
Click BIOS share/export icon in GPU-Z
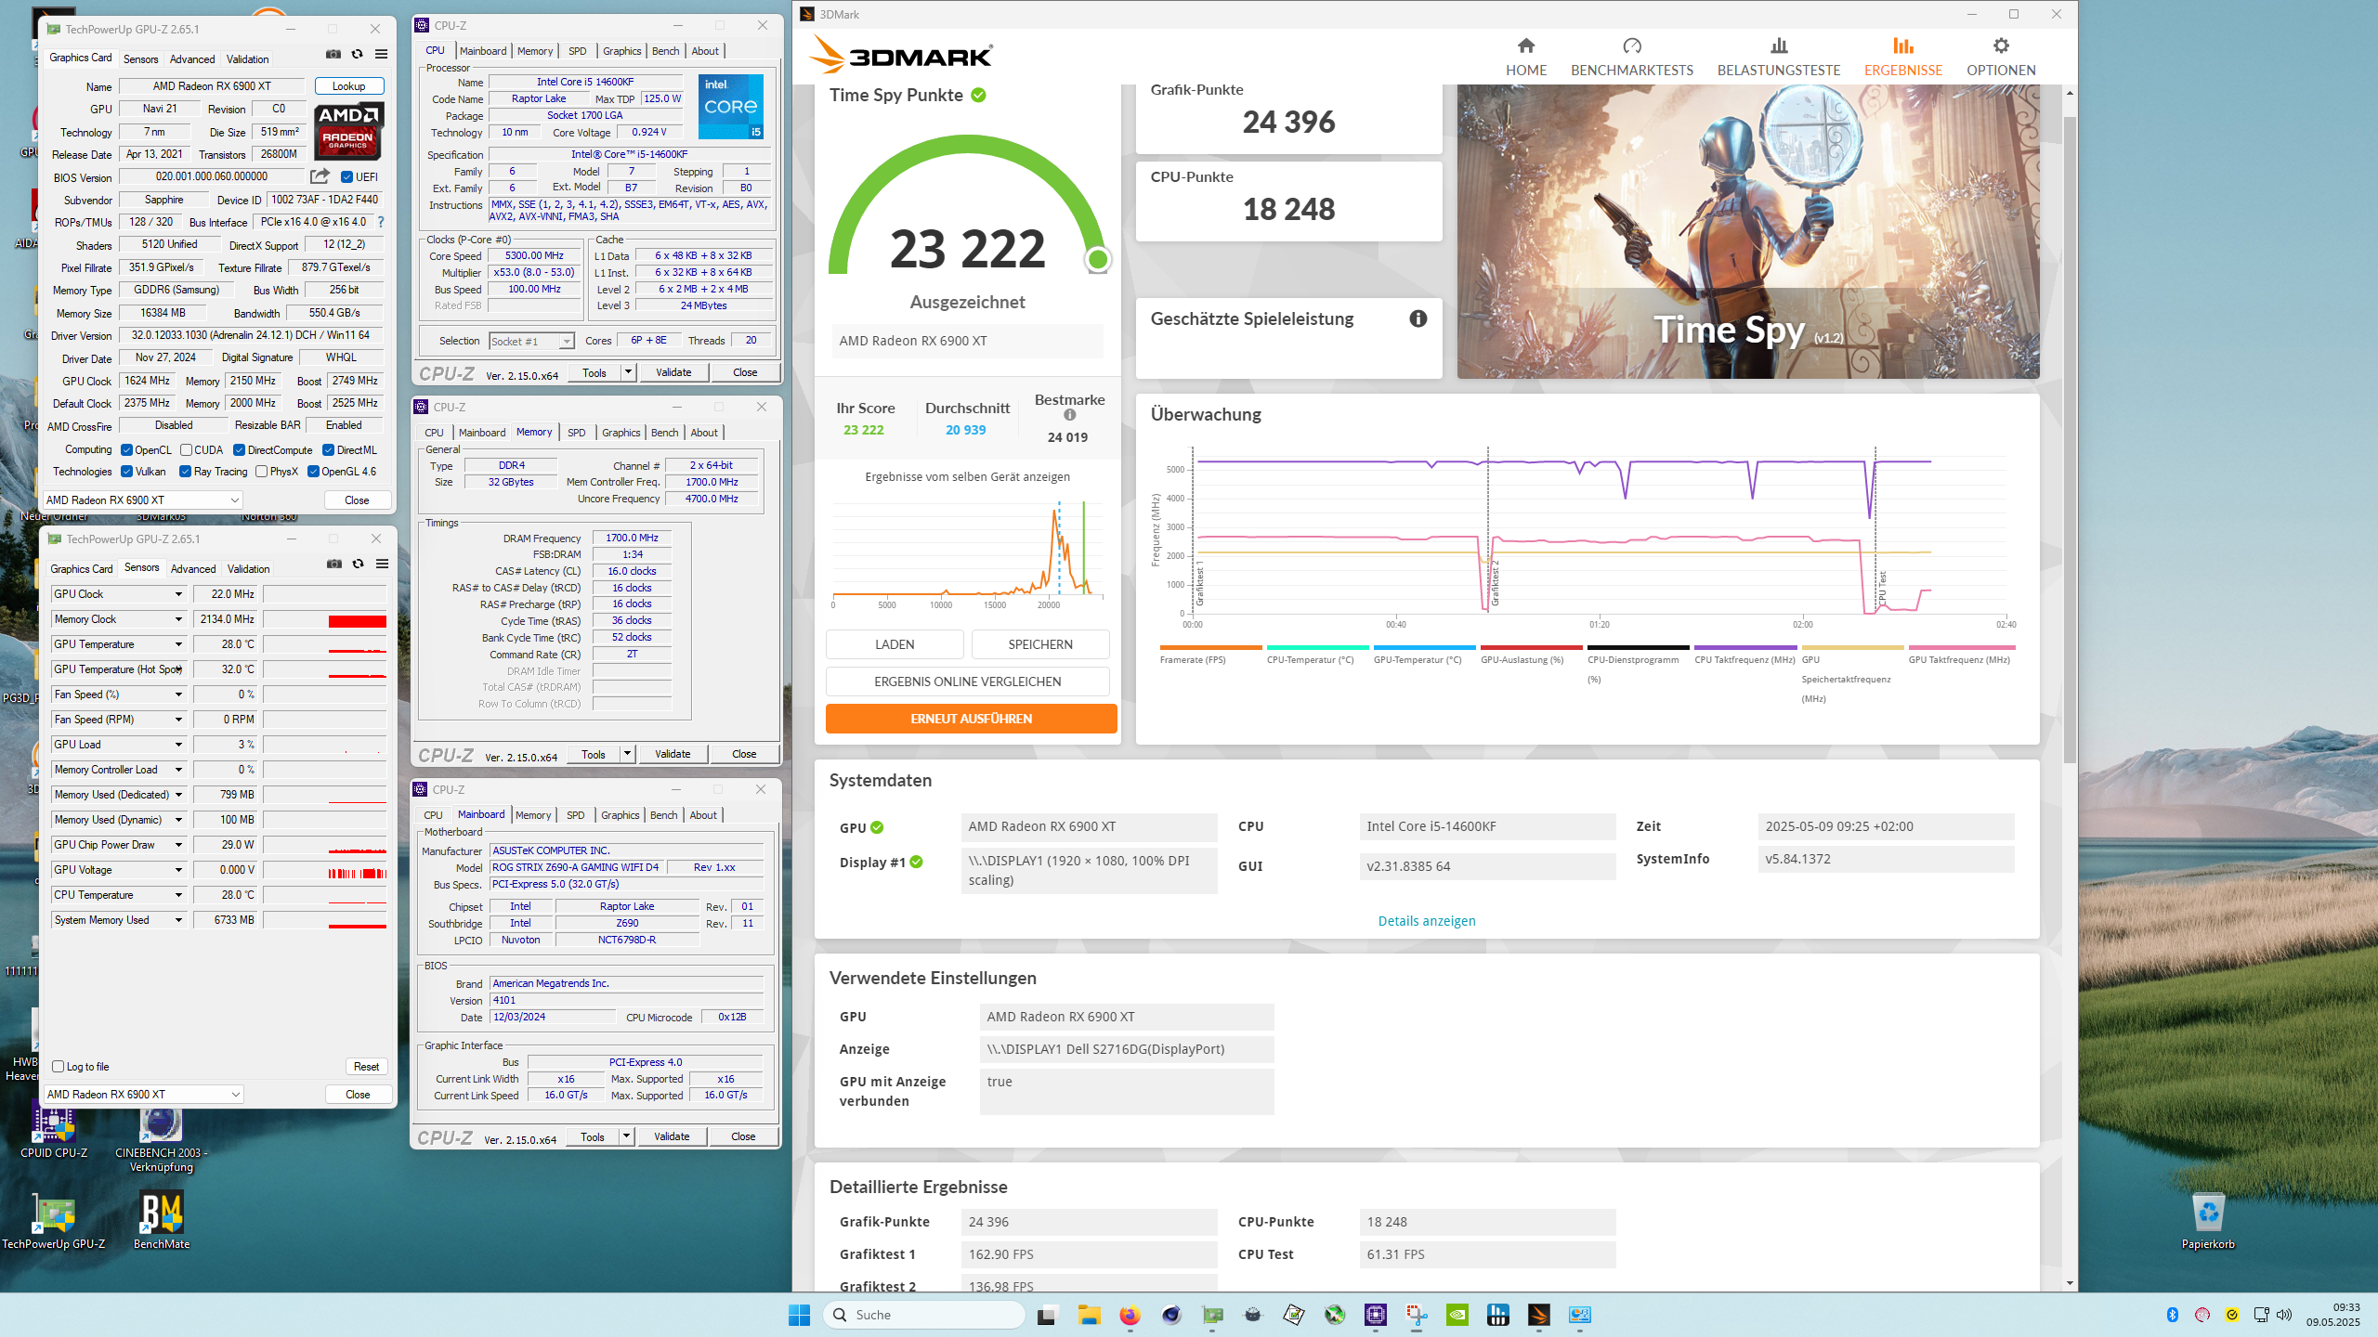pos(320,176)
